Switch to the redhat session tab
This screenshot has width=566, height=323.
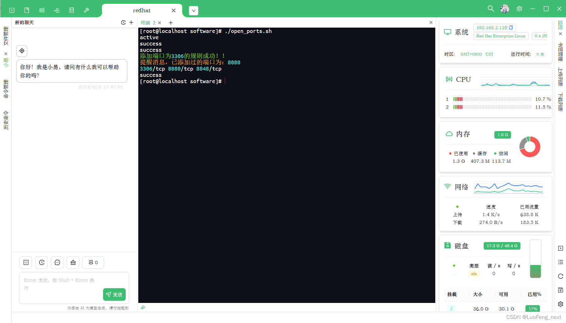point(142,10)
